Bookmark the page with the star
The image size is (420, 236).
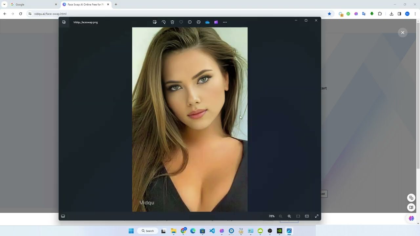pos(329,14)
